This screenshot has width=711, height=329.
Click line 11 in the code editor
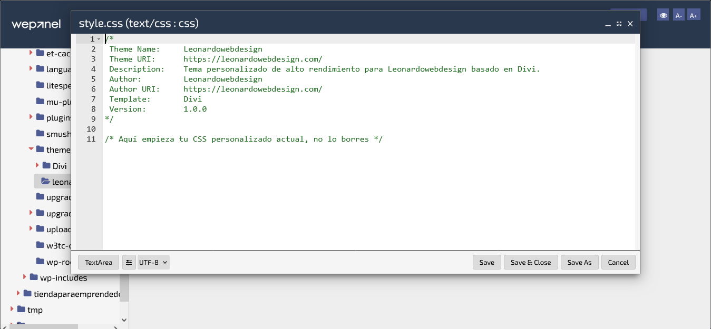click(244, 139)
